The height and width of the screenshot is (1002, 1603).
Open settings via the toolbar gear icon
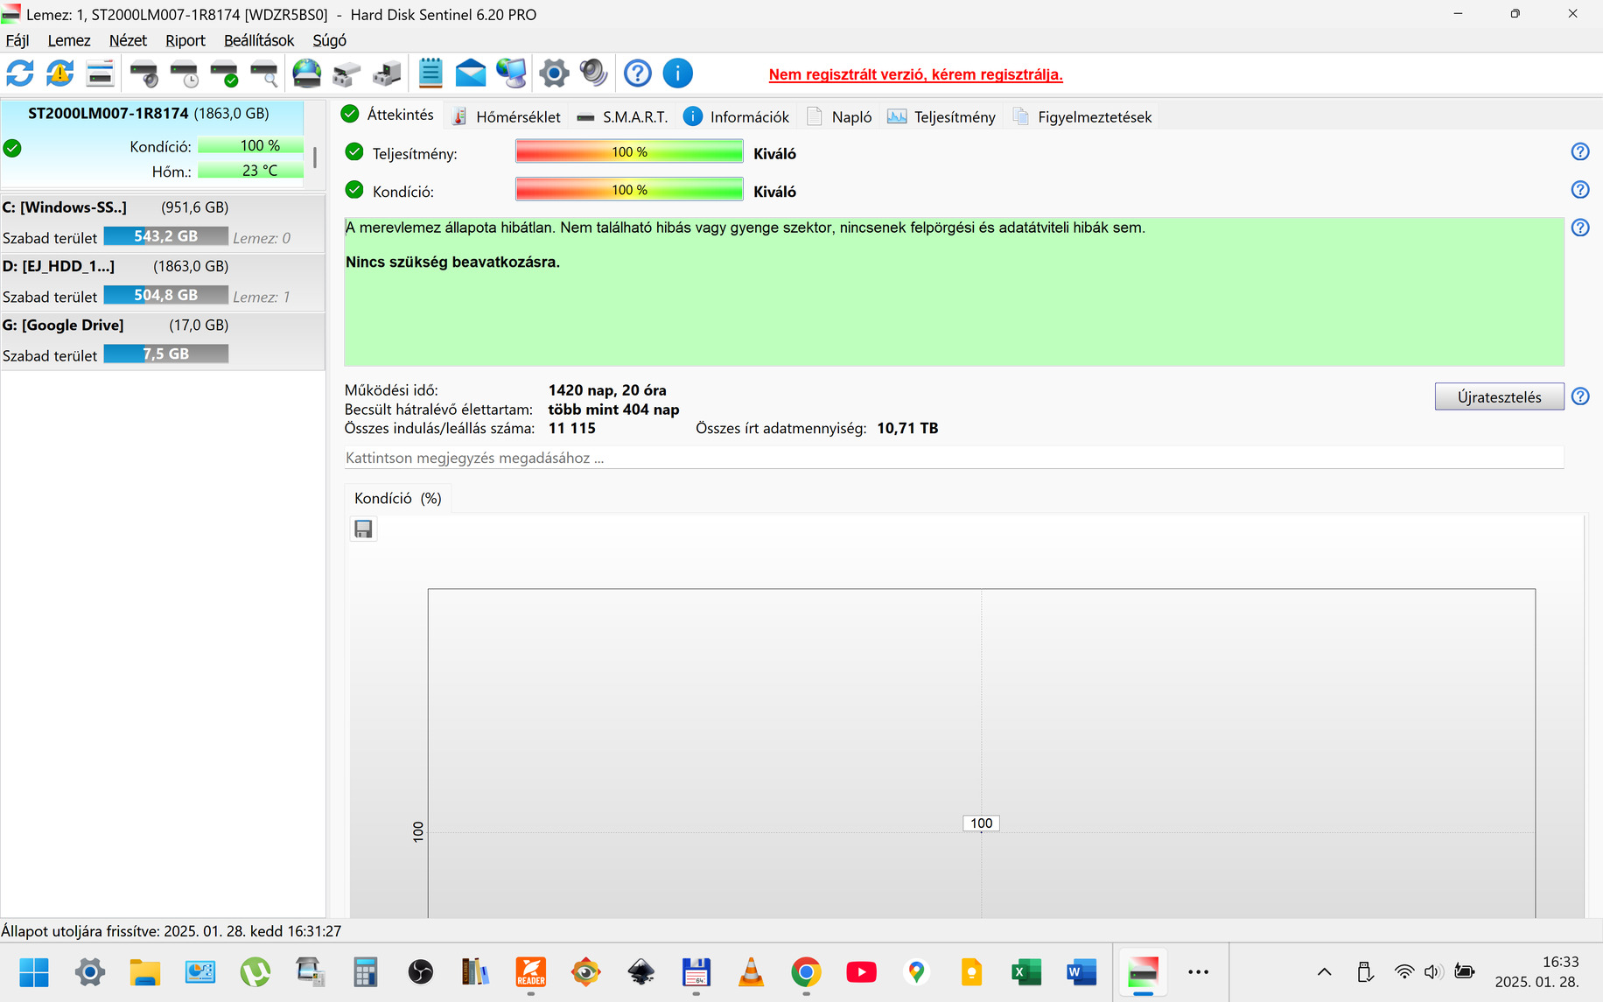[x=554, y=74]
